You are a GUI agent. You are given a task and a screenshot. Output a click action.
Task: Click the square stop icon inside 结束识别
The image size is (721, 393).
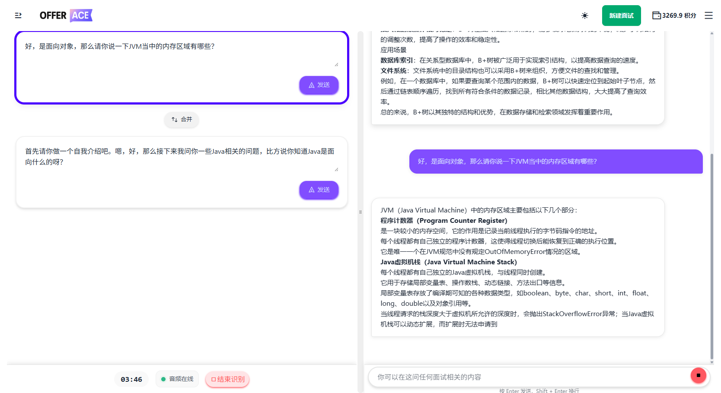[x=212, y=379]
